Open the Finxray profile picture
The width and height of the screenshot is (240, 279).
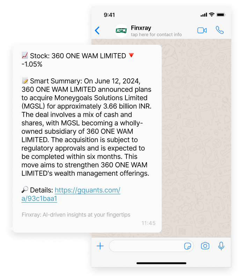coord(121,31)
